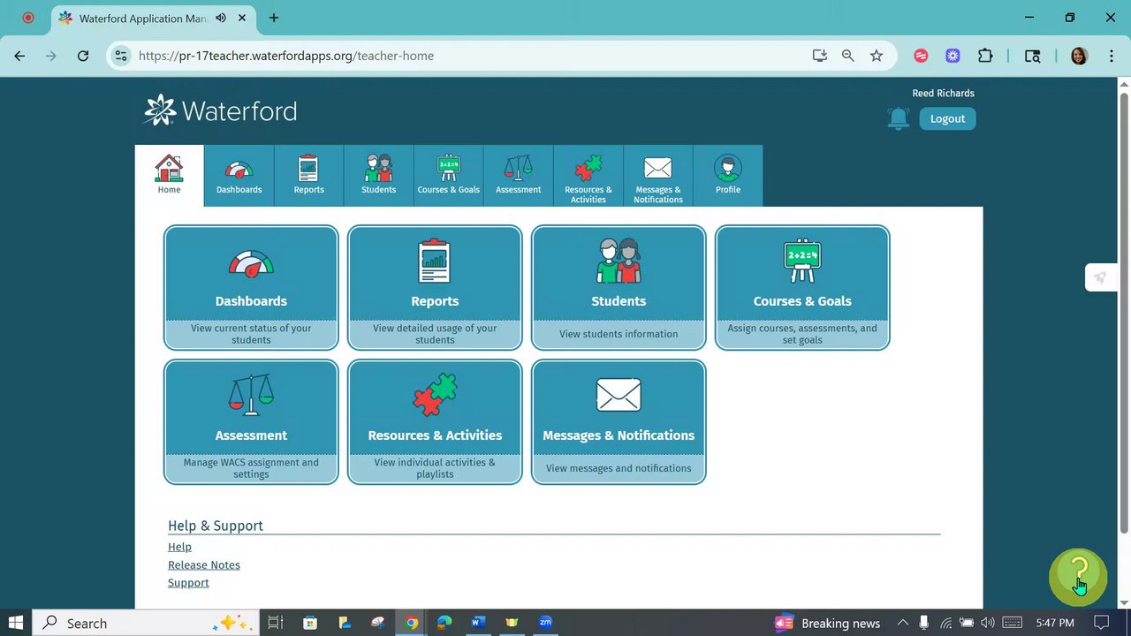The image size is (1131, 636).
Task: Reload the page with the refresh icon
Action: point(83,56)
